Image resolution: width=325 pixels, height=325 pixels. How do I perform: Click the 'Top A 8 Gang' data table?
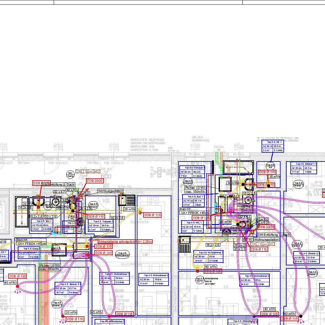click(x=29, y=253)
